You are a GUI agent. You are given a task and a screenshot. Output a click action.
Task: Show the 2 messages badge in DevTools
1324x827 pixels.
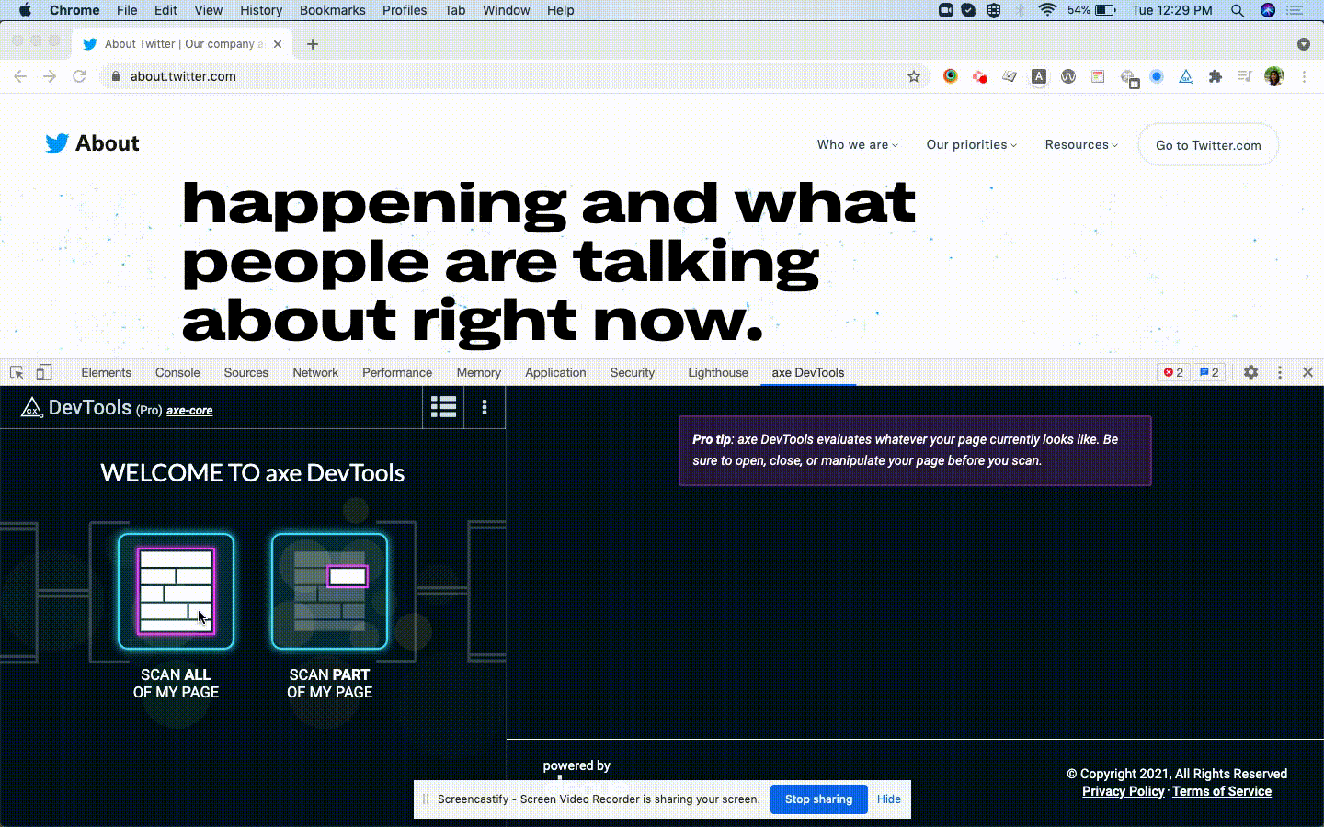tap(1209, 372)
